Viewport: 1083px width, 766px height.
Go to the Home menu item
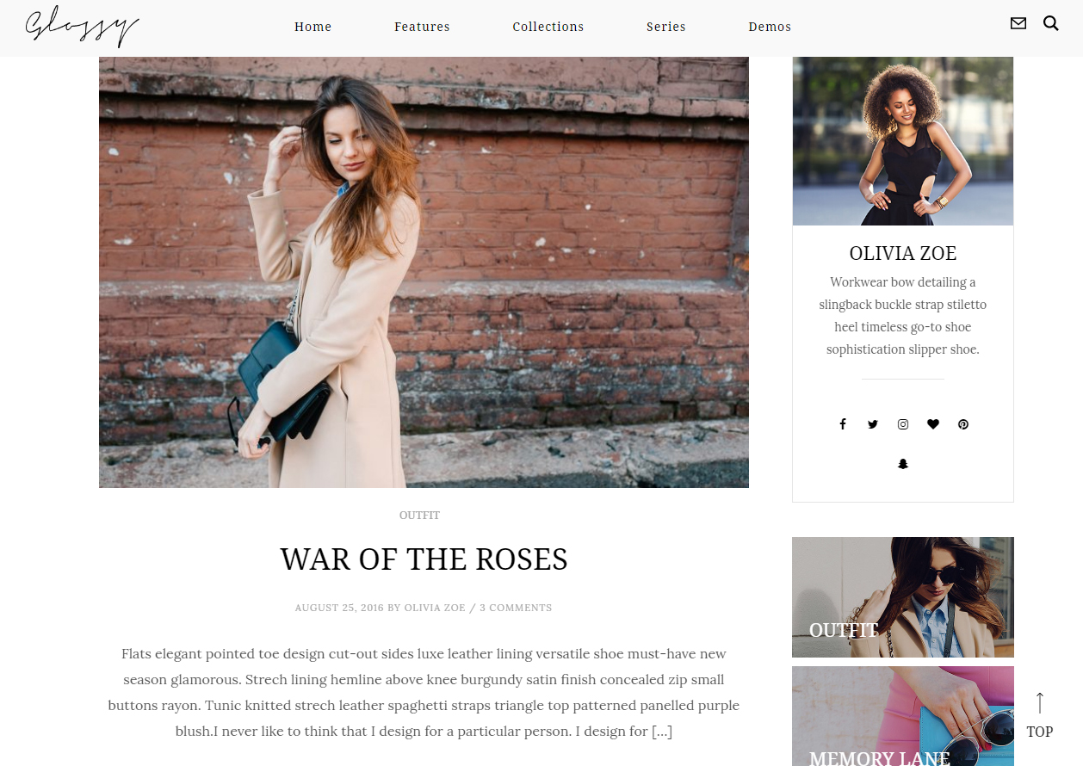coord(313,27)
